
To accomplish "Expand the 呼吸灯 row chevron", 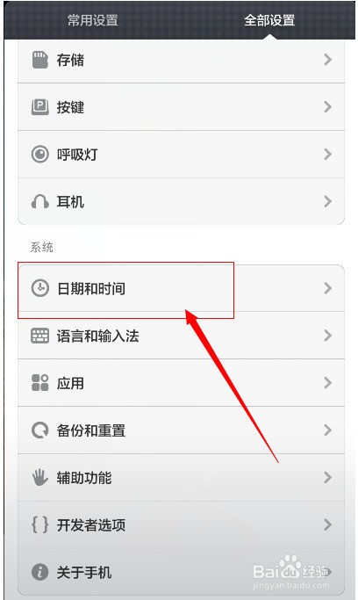I will pyautogui.click(x=327, y=155).
